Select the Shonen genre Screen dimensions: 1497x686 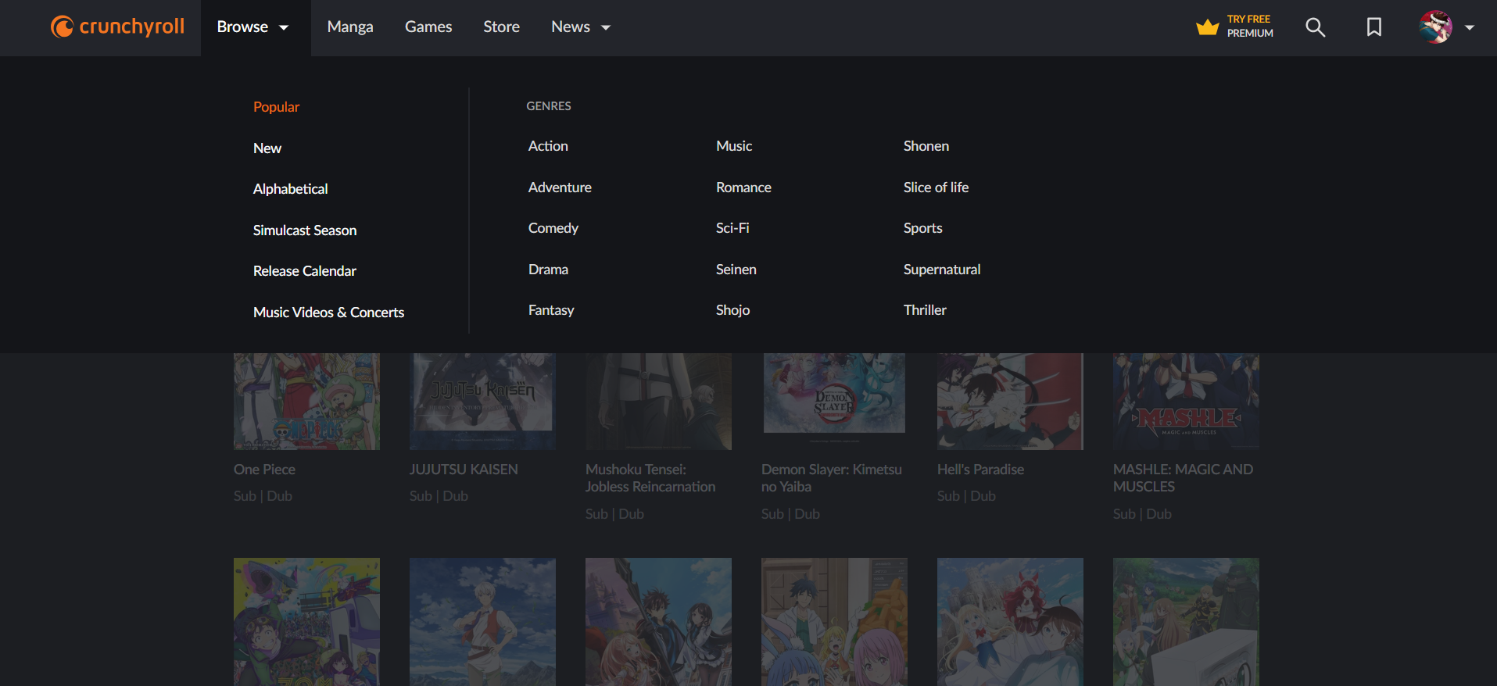pyautogui.click(x=926, y=146)
